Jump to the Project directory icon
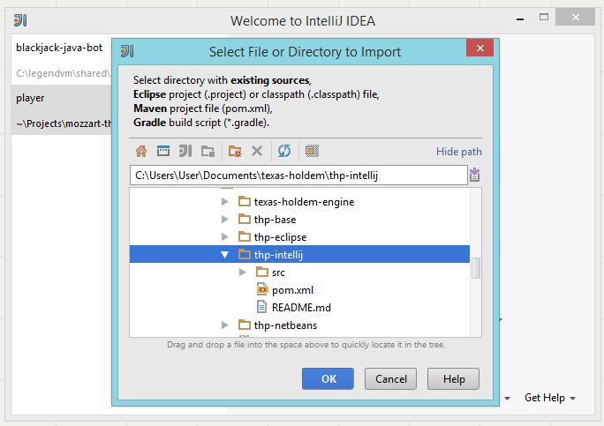 [x=185, y=151]
